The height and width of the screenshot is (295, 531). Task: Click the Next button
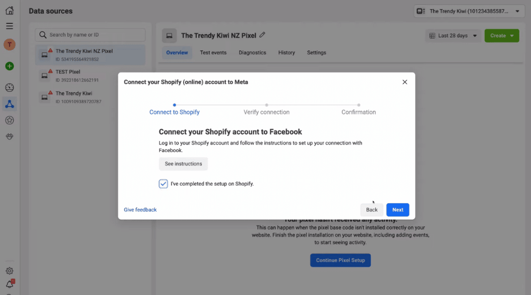click(398, 210)
